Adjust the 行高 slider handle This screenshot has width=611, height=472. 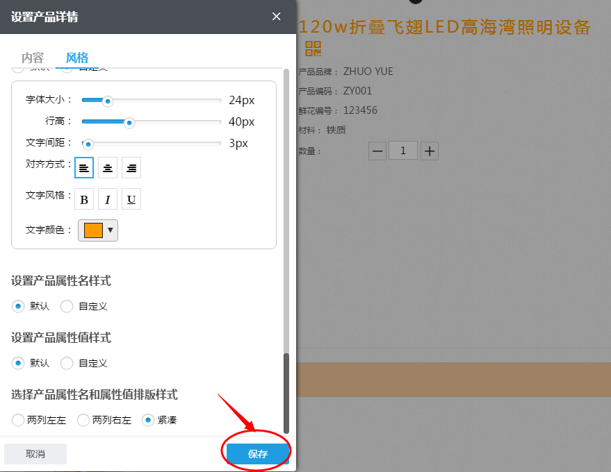(129, 122)
